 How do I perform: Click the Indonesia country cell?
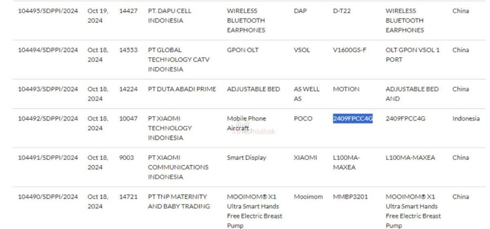(466, 119)
